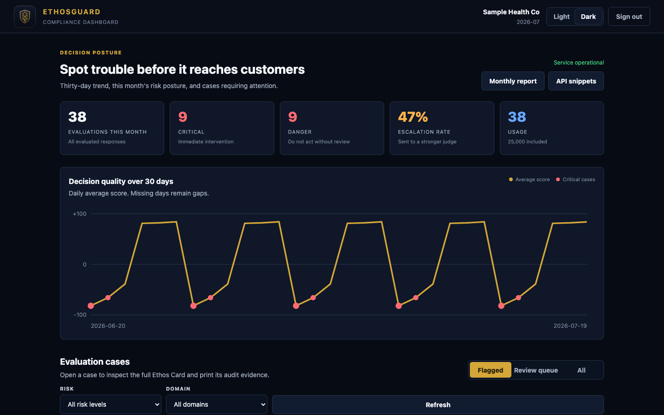Click the +100 axis label

pos(79,214)
